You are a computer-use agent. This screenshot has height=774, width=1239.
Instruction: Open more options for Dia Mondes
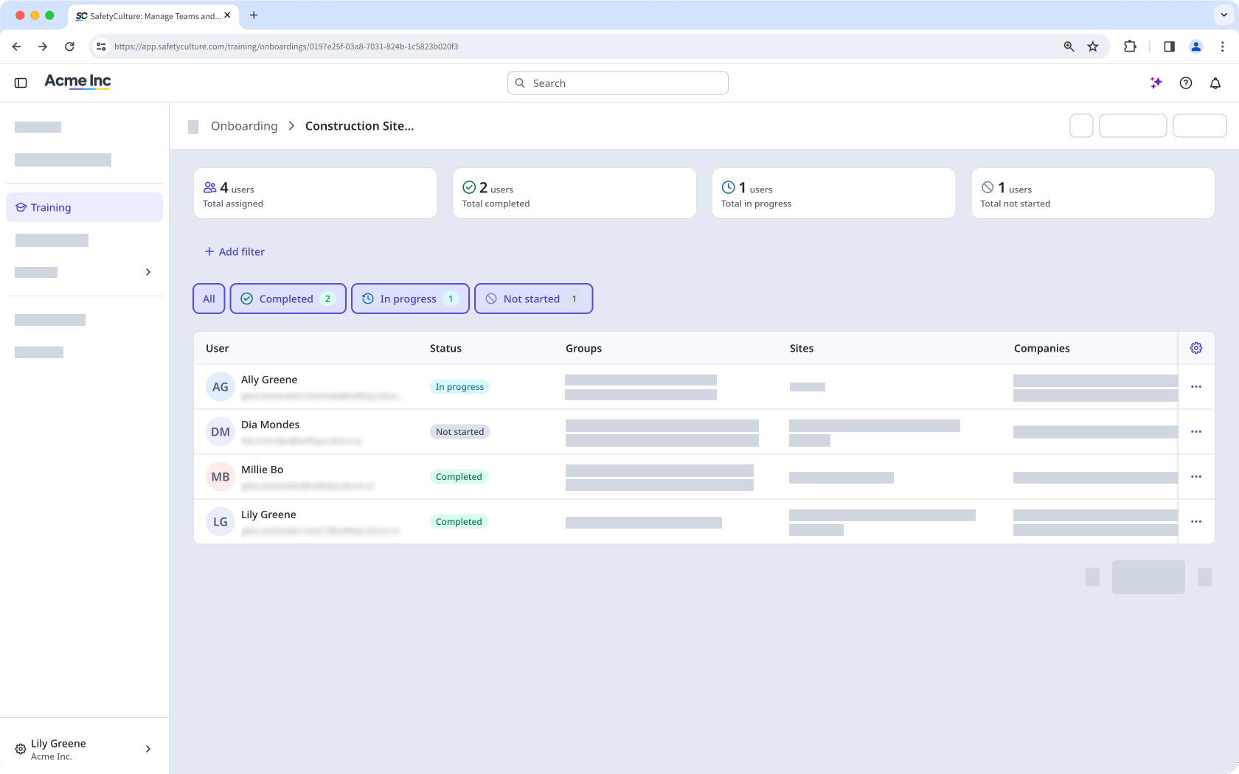[x=1196, y=432]
